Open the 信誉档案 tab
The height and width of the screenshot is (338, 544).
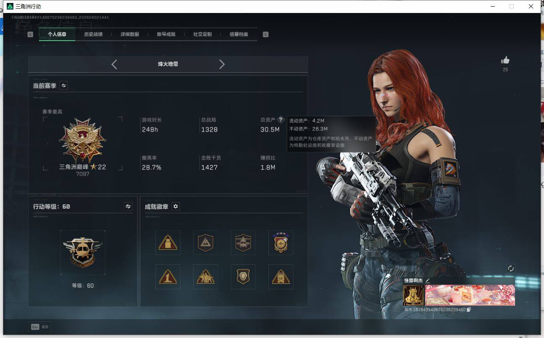[x=238, y=34]
